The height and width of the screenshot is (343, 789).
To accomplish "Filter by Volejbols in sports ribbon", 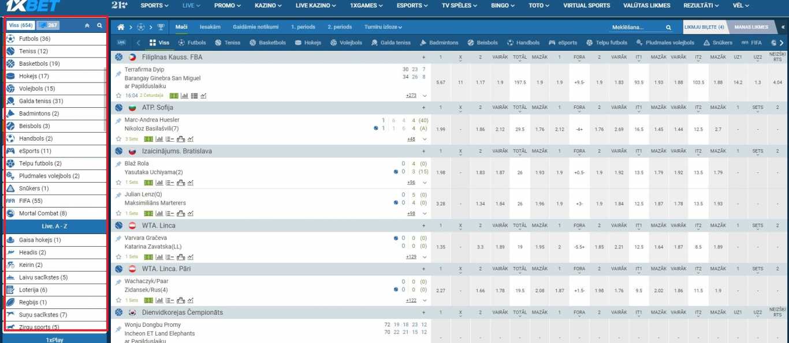I will click(346, 43).
